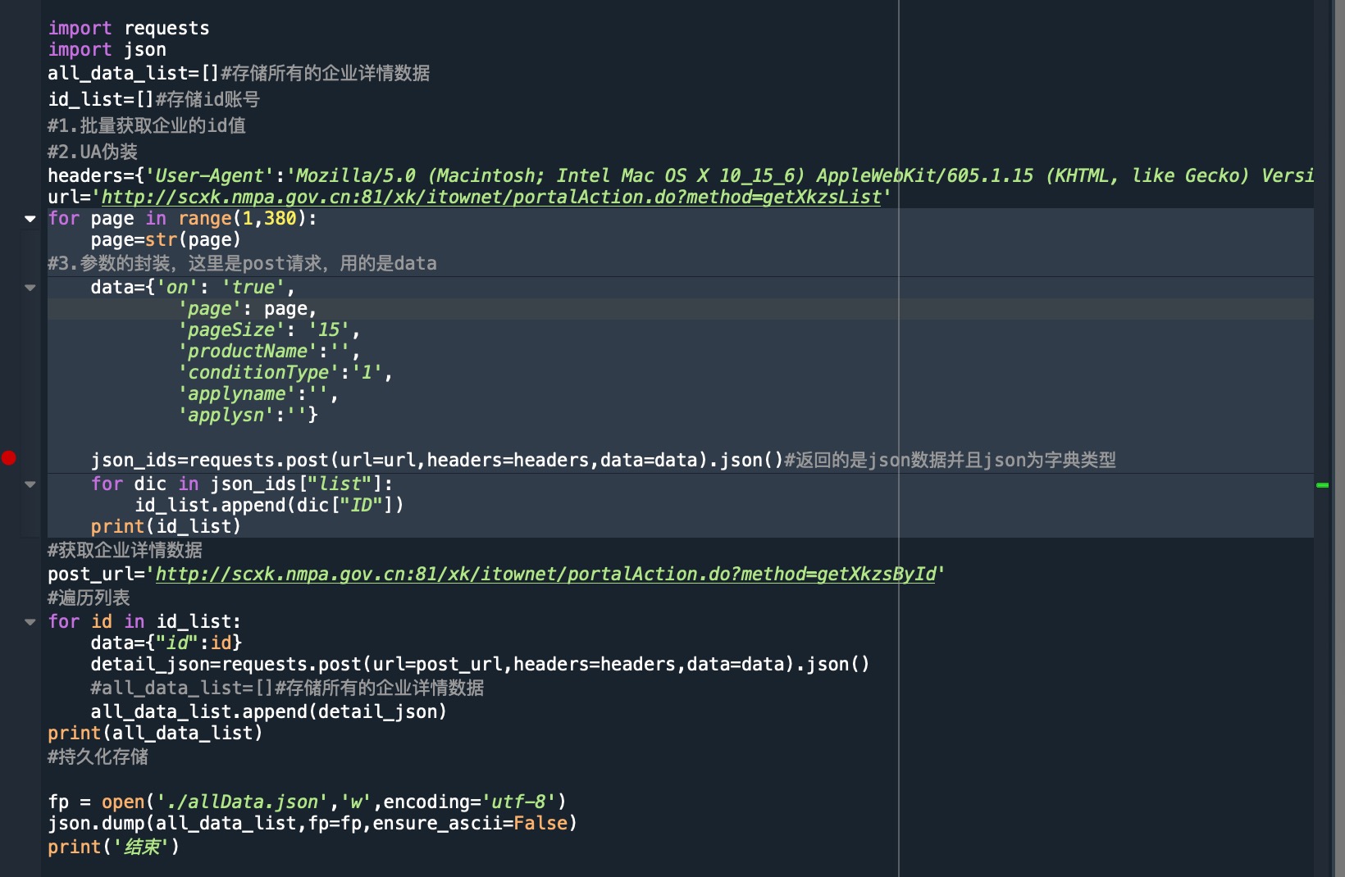This screenshot has height=877, width=1345.
Task: Collapse the data dictionary block
Action: (x=30, y=287)
